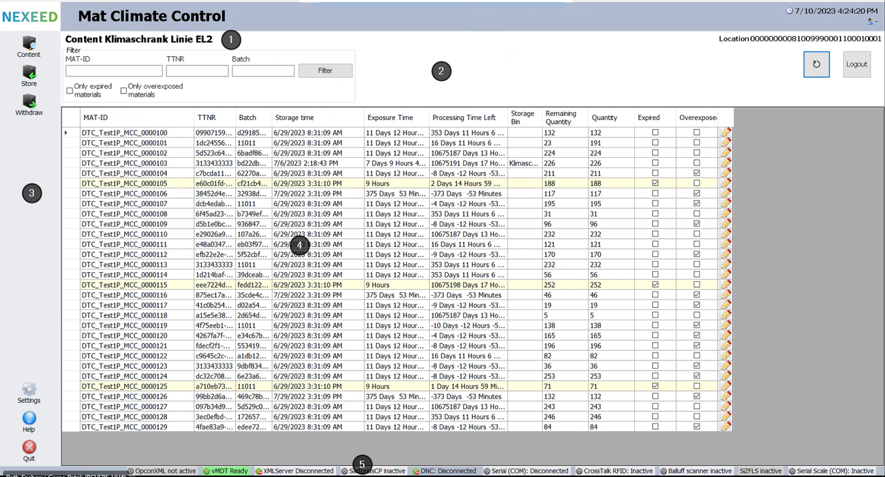Focus the MAT-ID filter input field

(114, 70)
